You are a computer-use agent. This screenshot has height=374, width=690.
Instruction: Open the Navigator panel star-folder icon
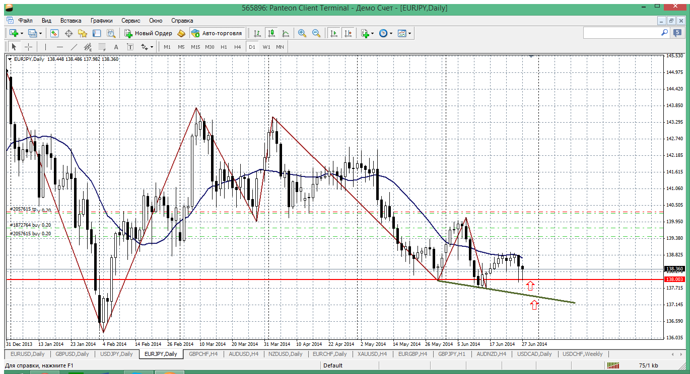pyautogui.click(x=83, y=33)
